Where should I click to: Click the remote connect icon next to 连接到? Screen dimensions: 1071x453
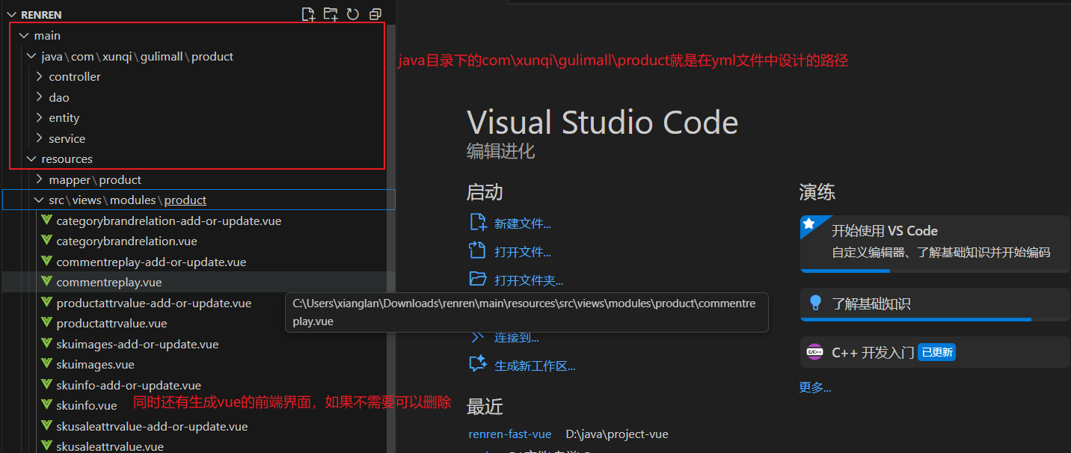pyautogui.click(x=477, y=336)
